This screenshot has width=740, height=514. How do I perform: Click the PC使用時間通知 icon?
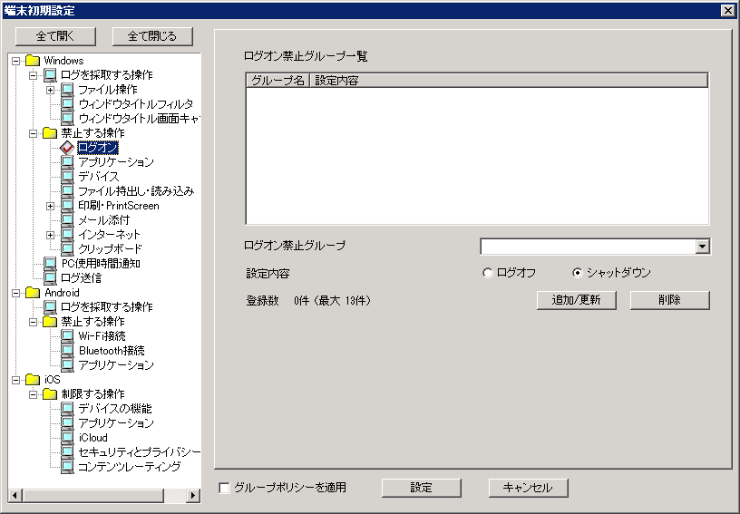point(50,264)
